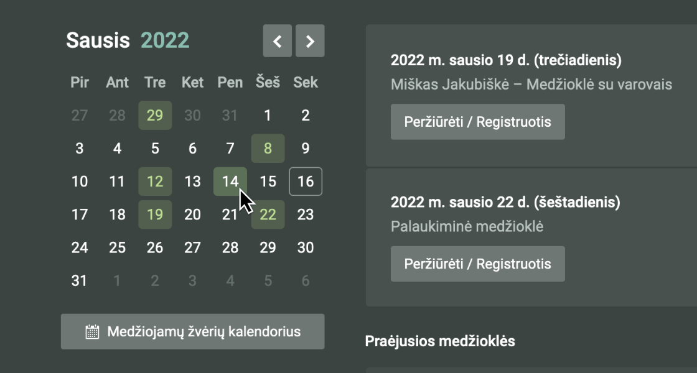
Task: Select highlighted December 29 in first row
Action: [x=155, y=116]
